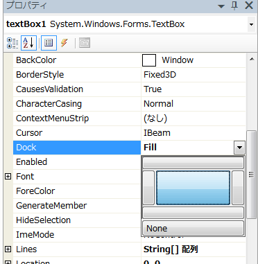The height and width of the screenshot is (264, 258).
Task: Select the GenerateMember property
Action: coord(77,206)
